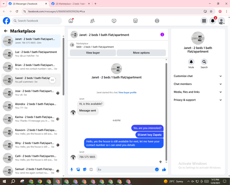The height and width of the screenshot is (185, 230).
Task: Choose a sticker in the composer
Action: [85, 169]
